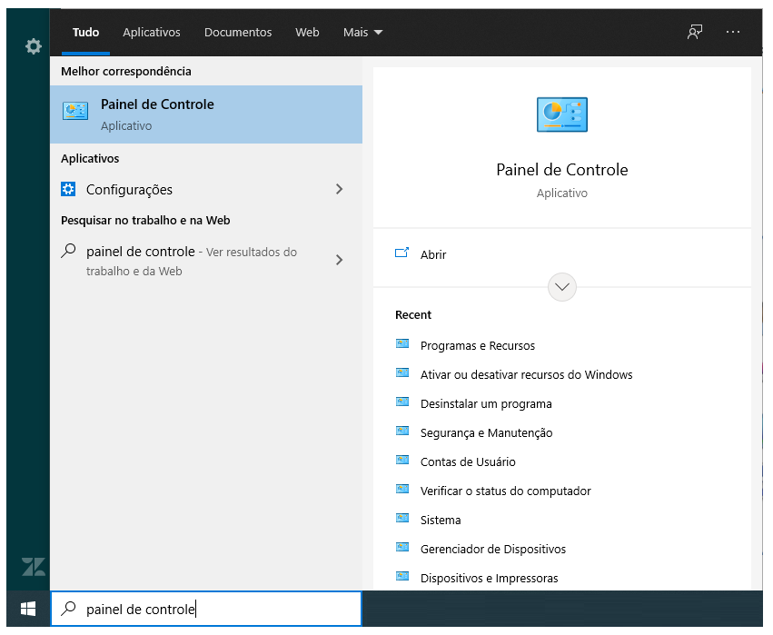Select the Tudo tab

tap(85, 33)
